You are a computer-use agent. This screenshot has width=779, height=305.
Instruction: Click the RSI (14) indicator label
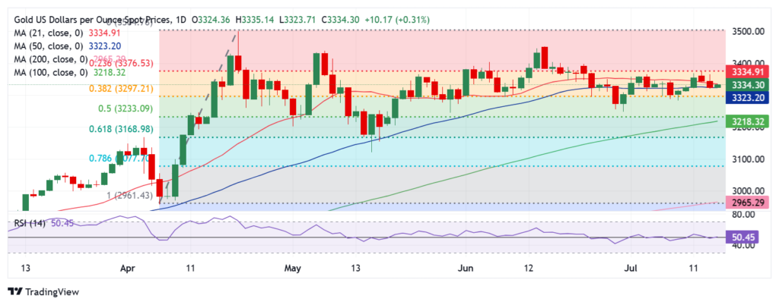point(27,224)
